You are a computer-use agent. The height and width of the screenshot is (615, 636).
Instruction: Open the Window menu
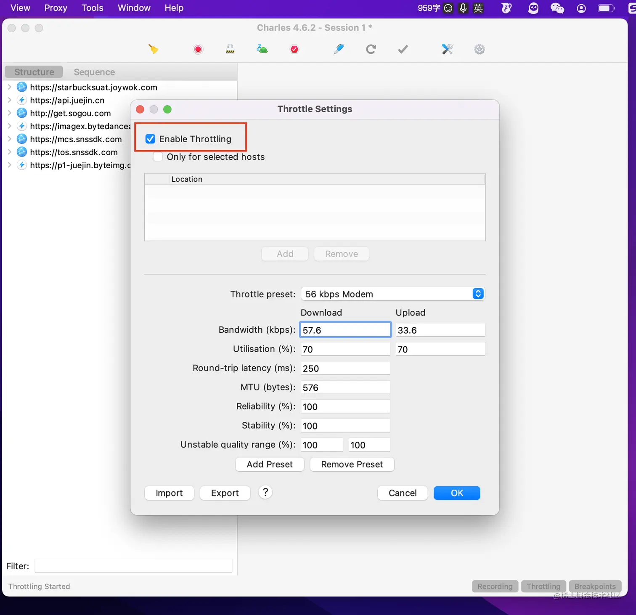(x=134, y=8)
